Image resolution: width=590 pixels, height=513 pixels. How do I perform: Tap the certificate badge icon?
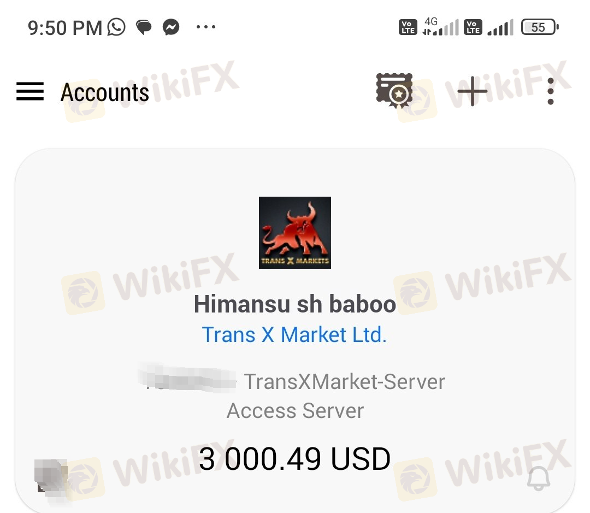click(x=394, y=91)
